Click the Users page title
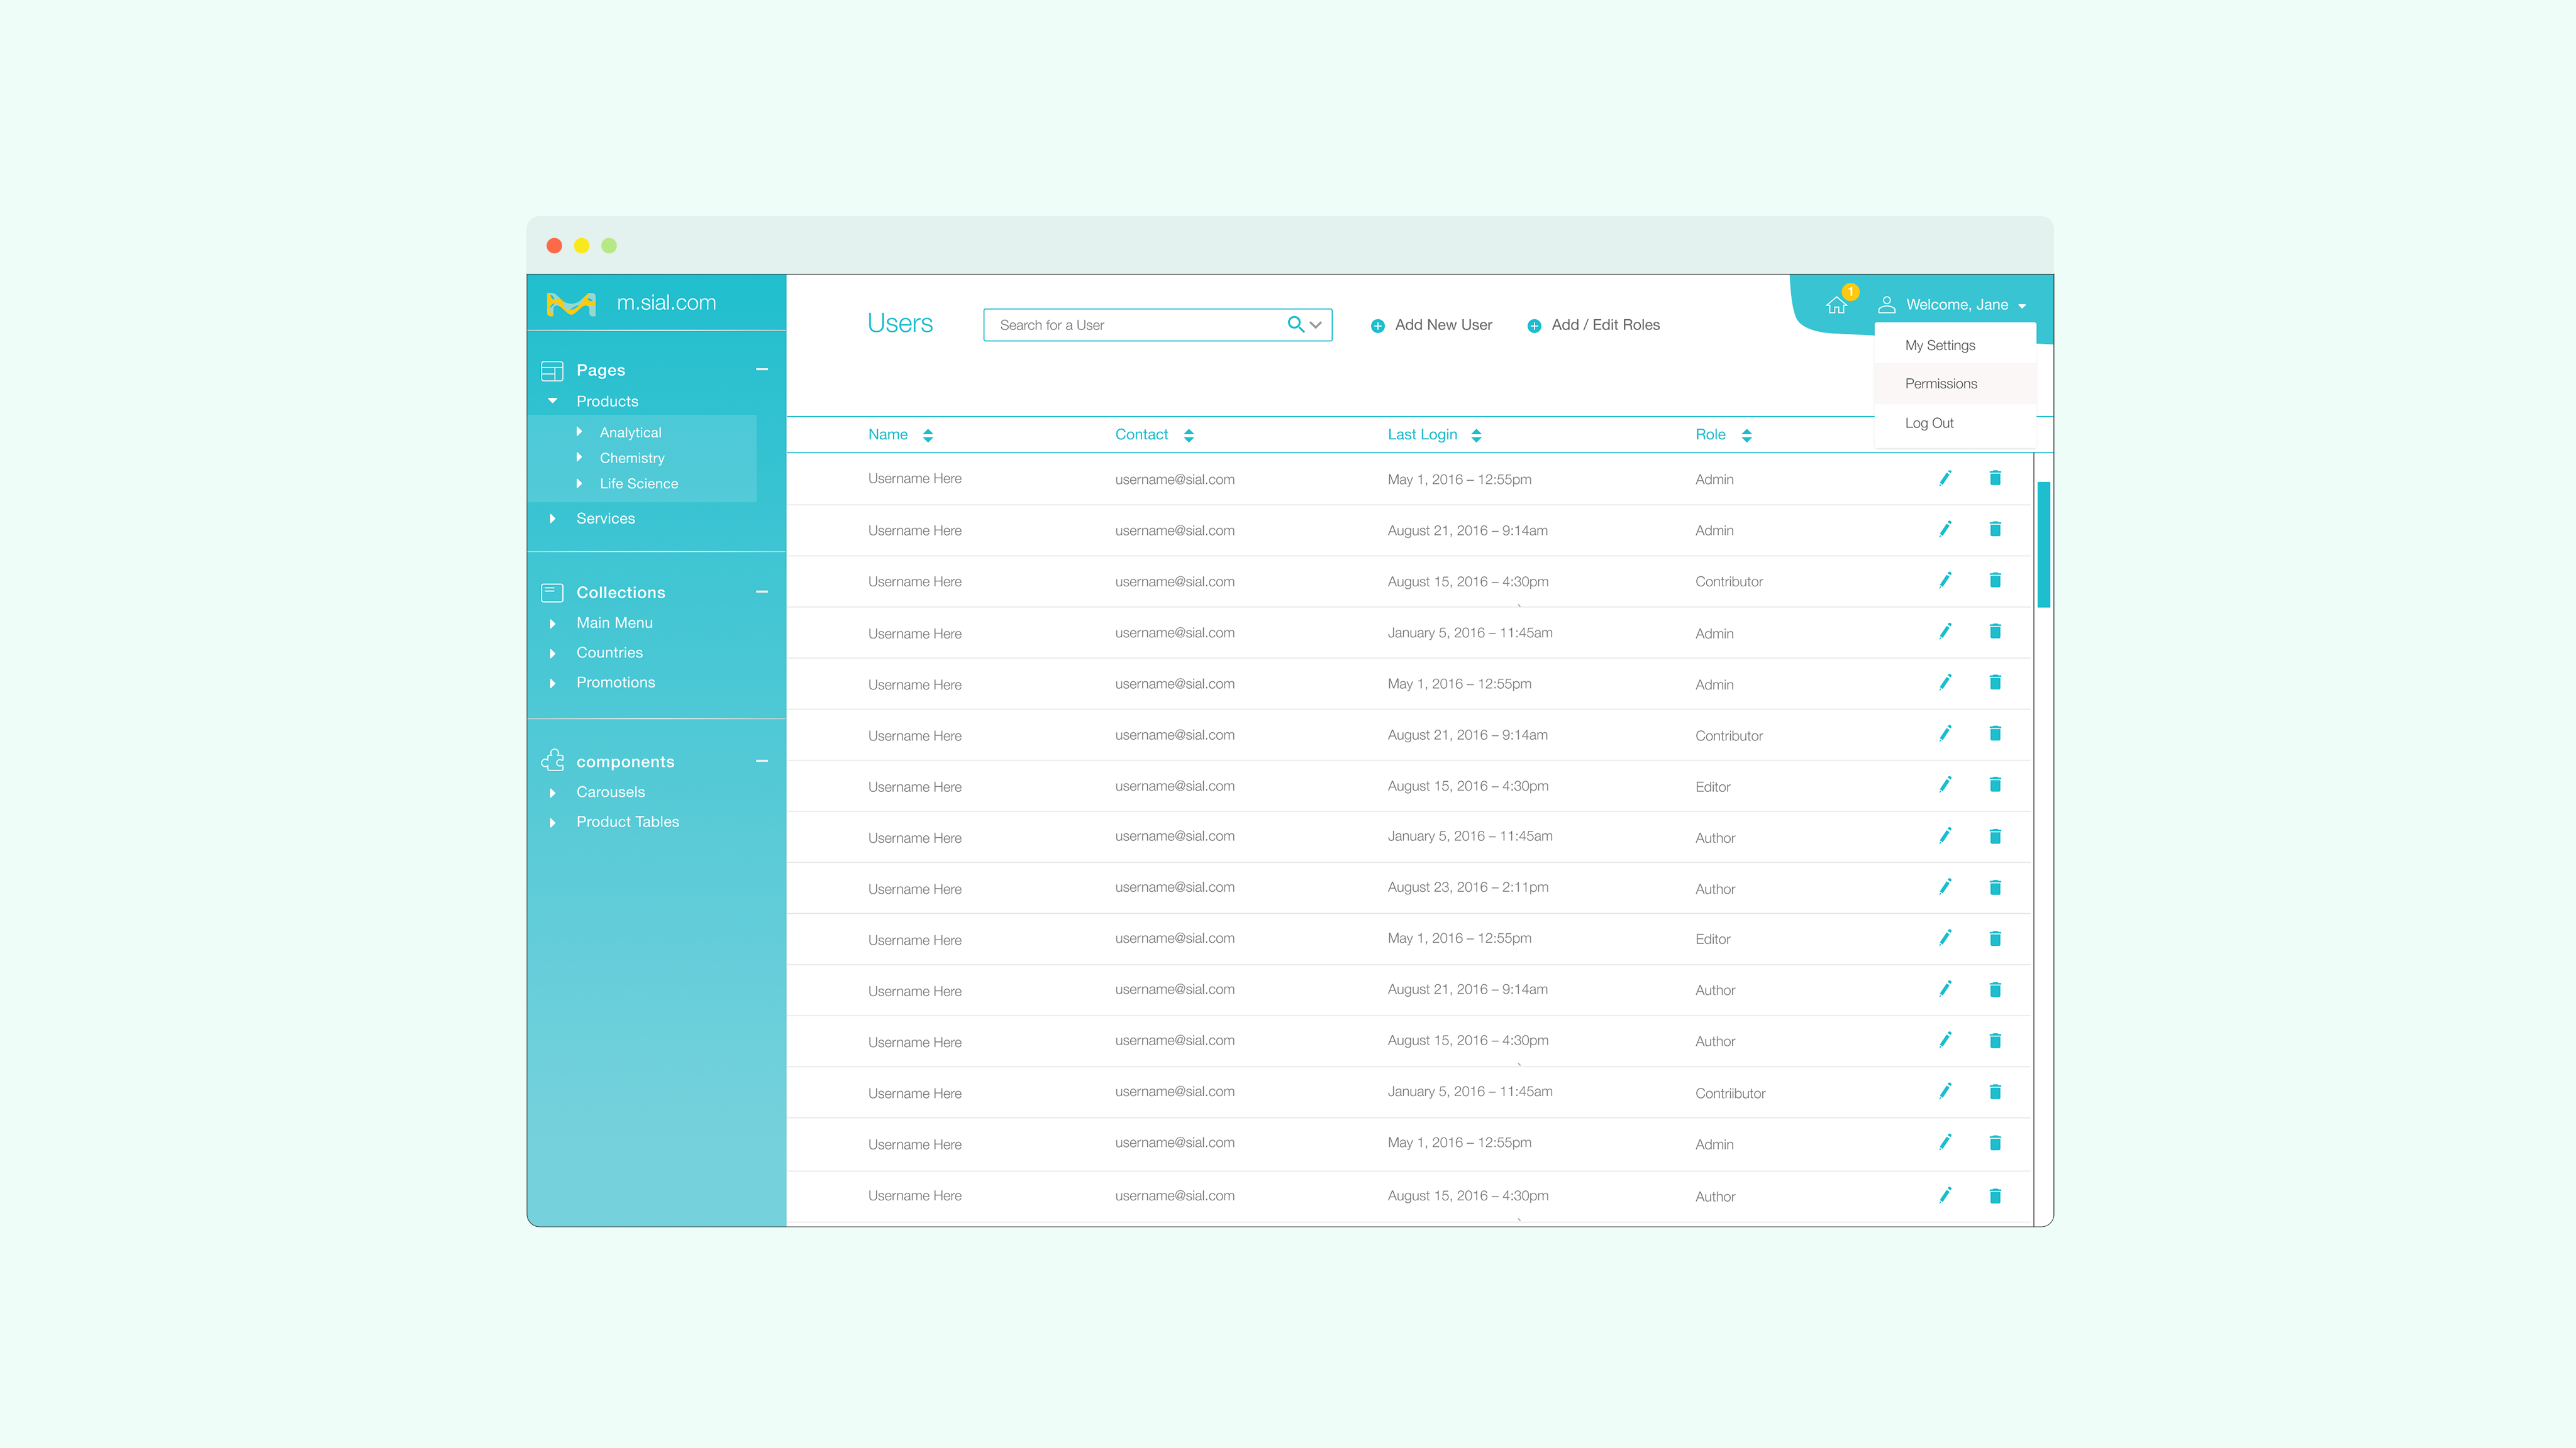 point(900,323)
